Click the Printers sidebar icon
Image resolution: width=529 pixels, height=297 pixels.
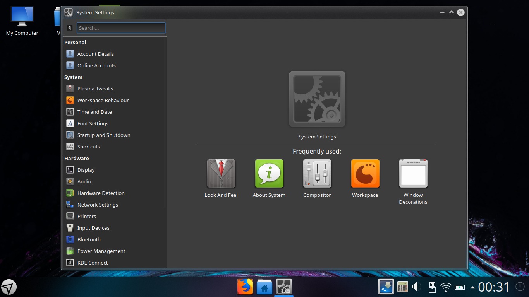[70, 216]
